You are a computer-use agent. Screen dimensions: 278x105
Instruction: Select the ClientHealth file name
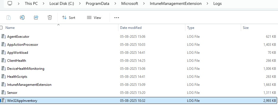17,60
